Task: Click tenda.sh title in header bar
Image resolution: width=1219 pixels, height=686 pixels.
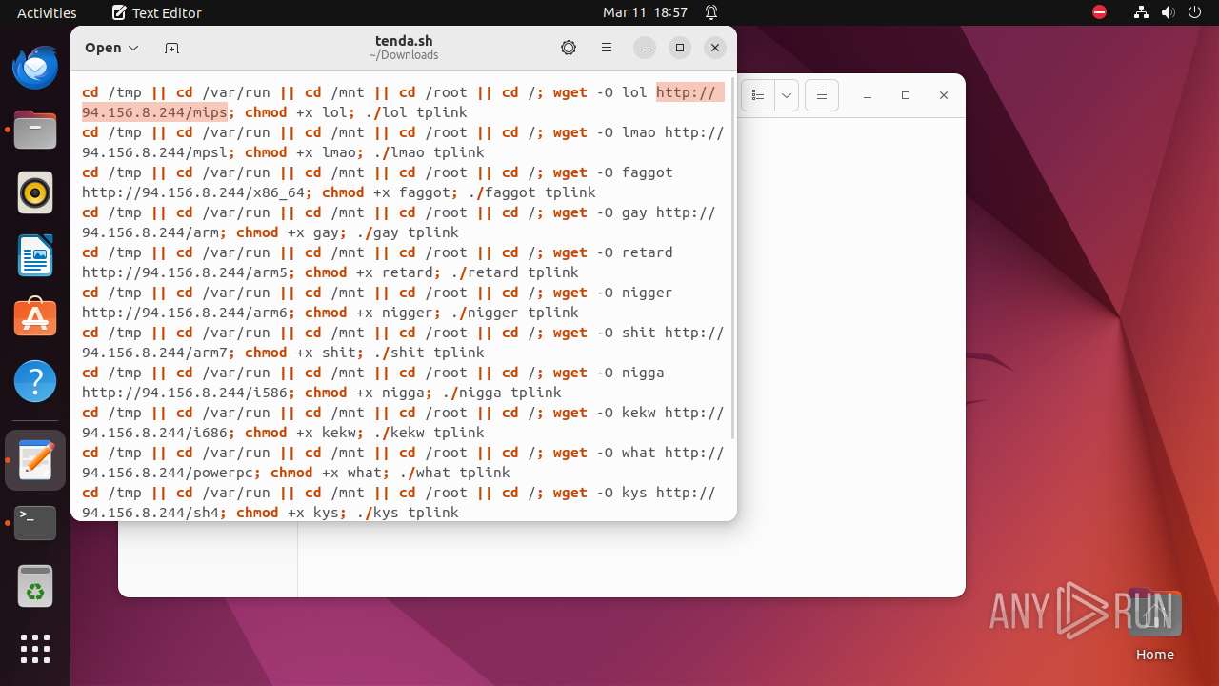Action: 404,41
